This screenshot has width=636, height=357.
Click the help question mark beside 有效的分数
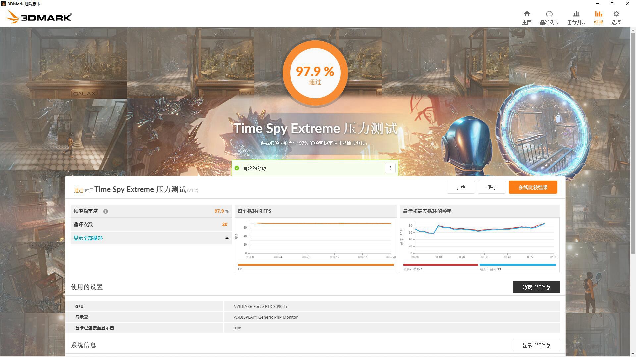[x=390, y=168]
